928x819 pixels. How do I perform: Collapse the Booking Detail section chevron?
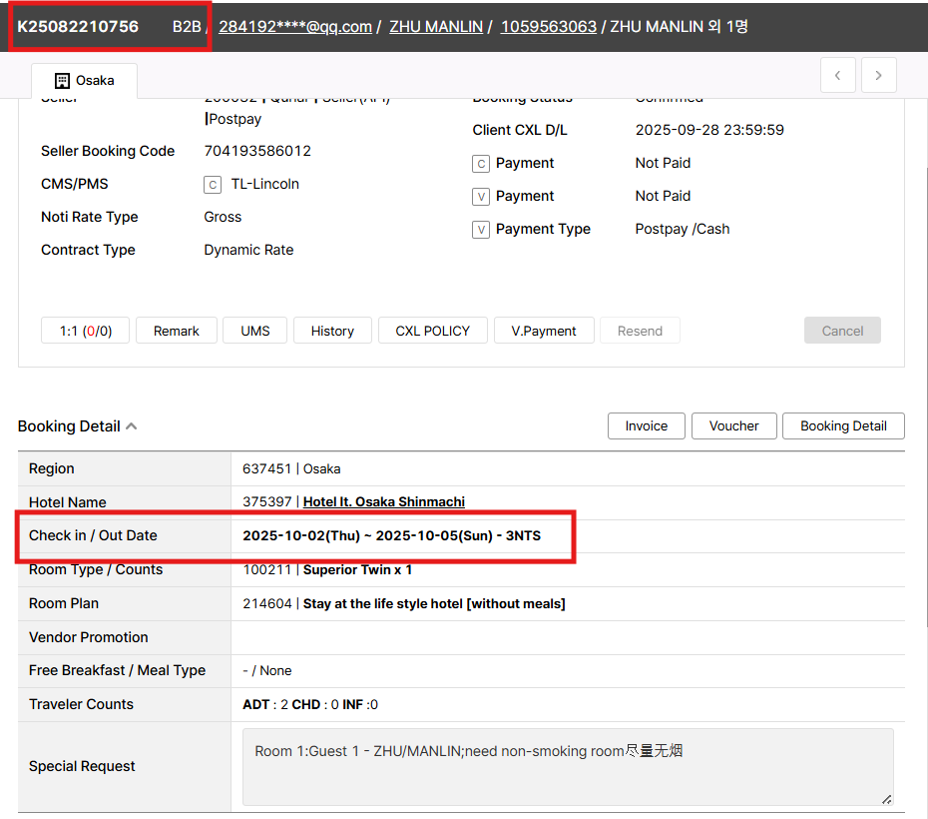[x=132, y=426]
